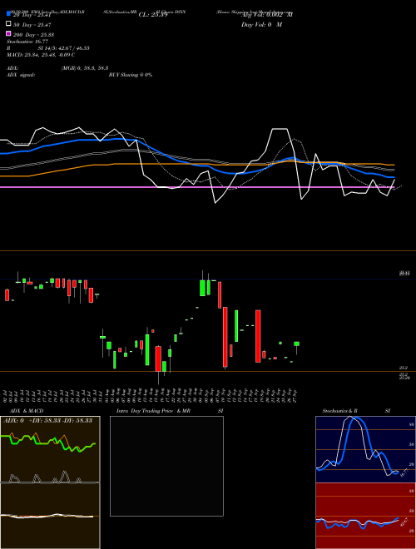Click the 'ADX signal:' label
Image resolution: width=416 pixels, height=549 pixels.
tap(21, 75)
